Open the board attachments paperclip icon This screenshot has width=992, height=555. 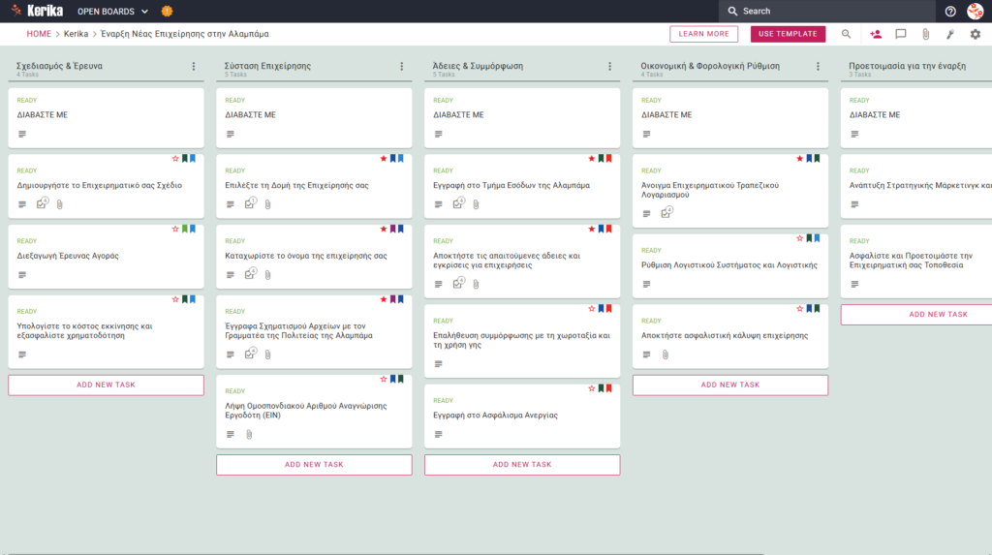pyautogui.click(x=925, y=34)
